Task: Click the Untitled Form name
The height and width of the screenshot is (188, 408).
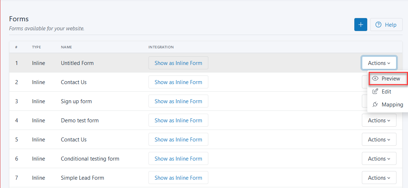Action: tap(77, 63)
